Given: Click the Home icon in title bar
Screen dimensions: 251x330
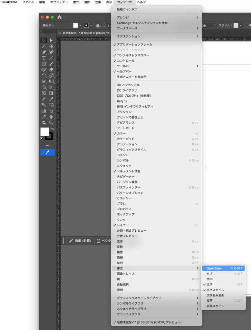Looking at the screenshot, I should [59, 17].
